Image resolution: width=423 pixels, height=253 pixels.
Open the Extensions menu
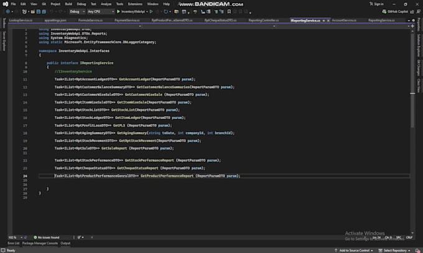(x=135, y=4)
